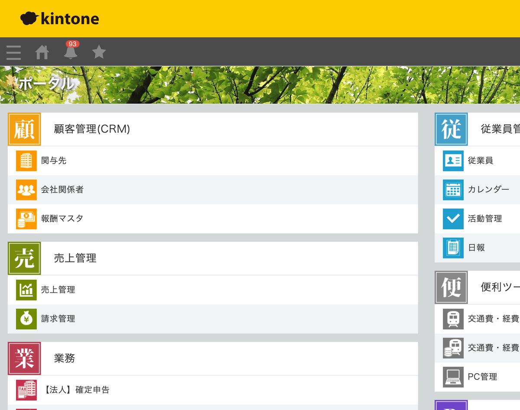Click the 会社関係者 people group icon

coord(26,190)
